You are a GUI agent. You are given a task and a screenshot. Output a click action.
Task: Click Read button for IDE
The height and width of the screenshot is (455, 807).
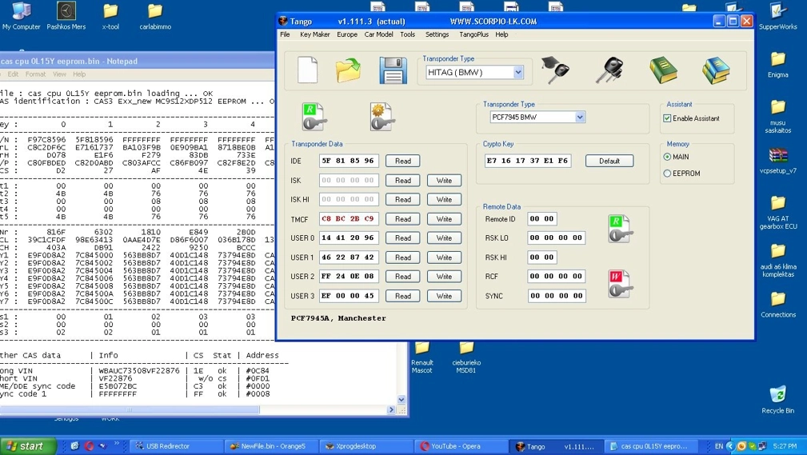point(403,161)
